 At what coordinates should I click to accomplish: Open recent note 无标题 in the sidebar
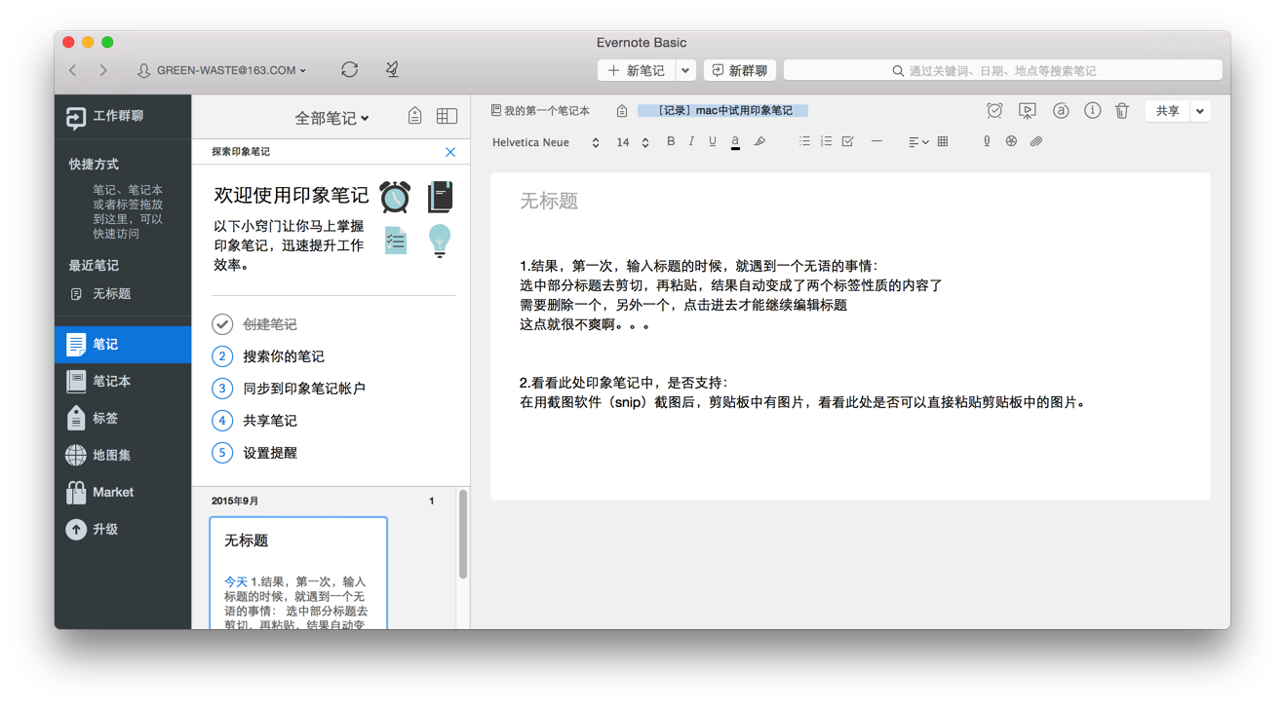[x=101, y=294]
